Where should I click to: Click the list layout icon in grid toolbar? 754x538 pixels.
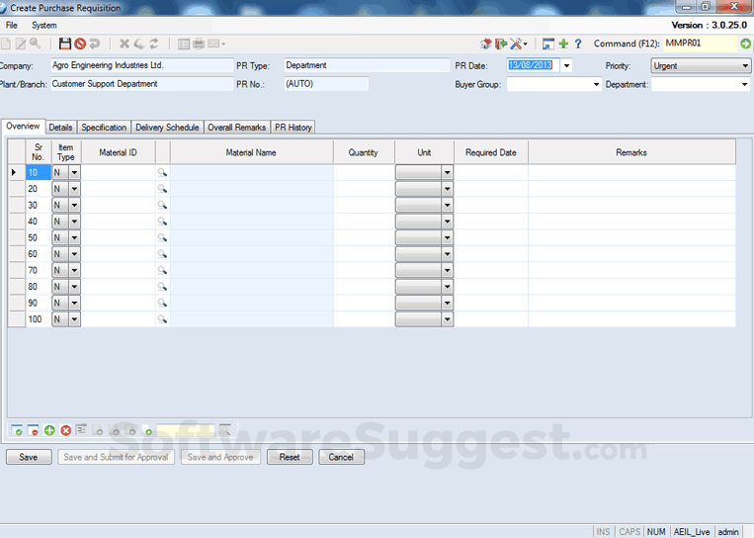coord(81,429)
